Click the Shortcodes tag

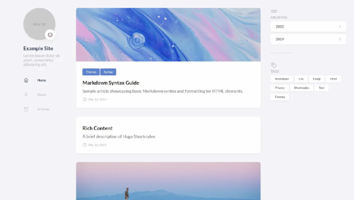point(301,88)
